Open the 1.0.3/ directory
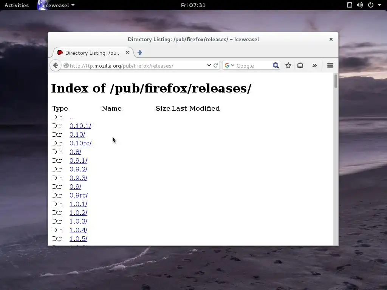This screenshot has height=290, width=387. (x=78, y=221)
